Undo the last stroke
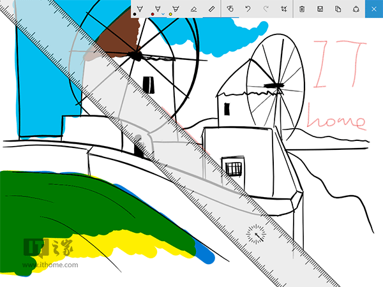 tap(248, 9)
